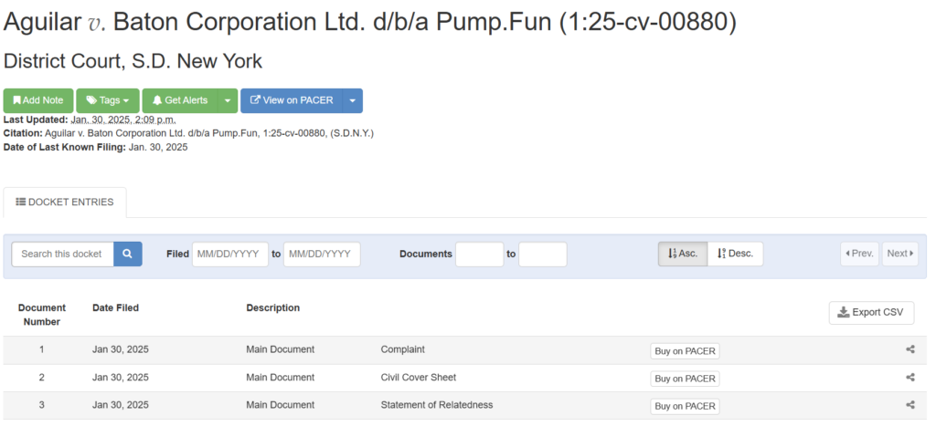Click the Documents to number field
The height and width of the screenshot is (447, 936).
pyautogui.click(x=543, y=254)
